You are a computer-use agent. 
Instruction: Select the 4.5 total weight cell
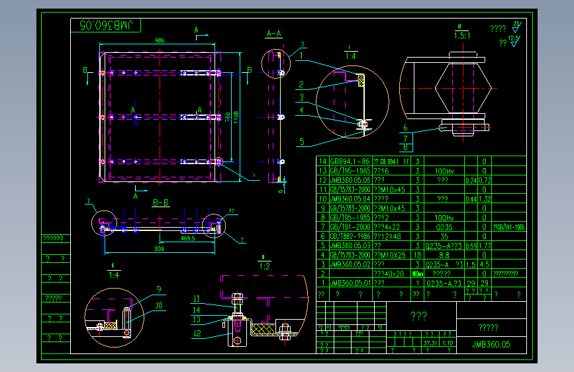coord(485,264)
